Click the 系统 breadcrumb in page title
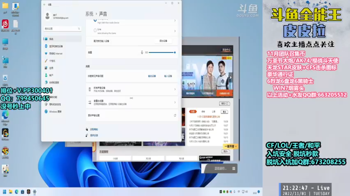The height and width of the screenshot is (196, 350). coord(89,14)
